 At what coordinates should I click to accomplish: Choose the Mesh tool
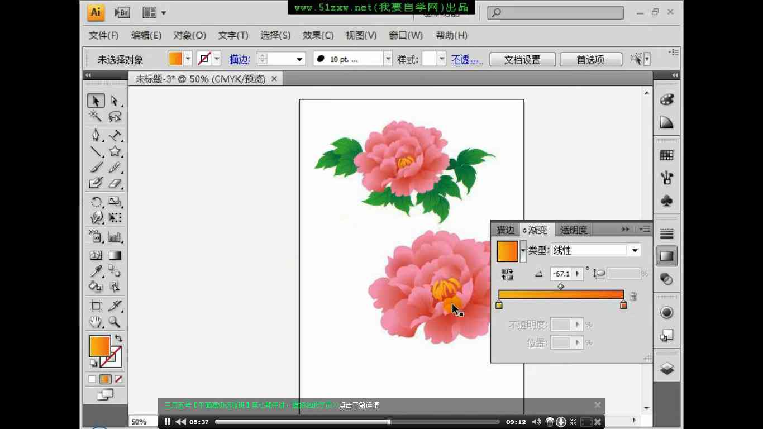click(96, 255)
